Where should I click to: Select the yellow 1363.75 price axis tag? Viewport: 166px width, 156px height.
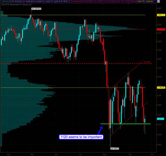click(x=161, y=15)
